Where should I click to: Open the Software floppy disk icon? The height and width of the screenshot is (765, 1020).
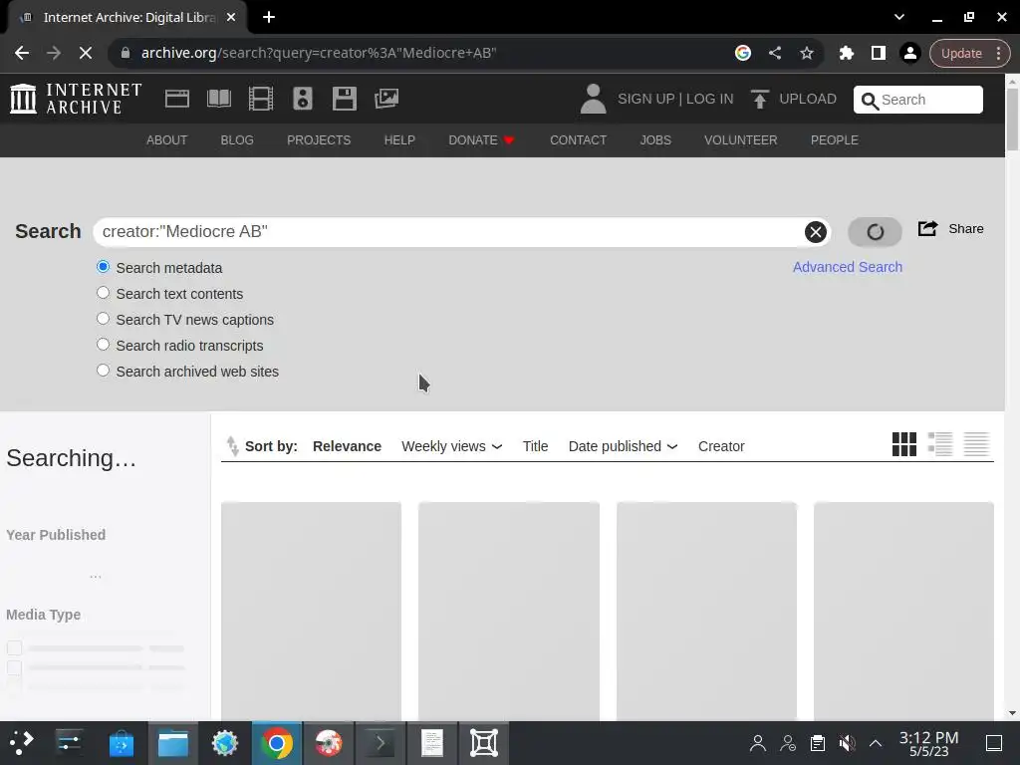[x=344, y=99]
